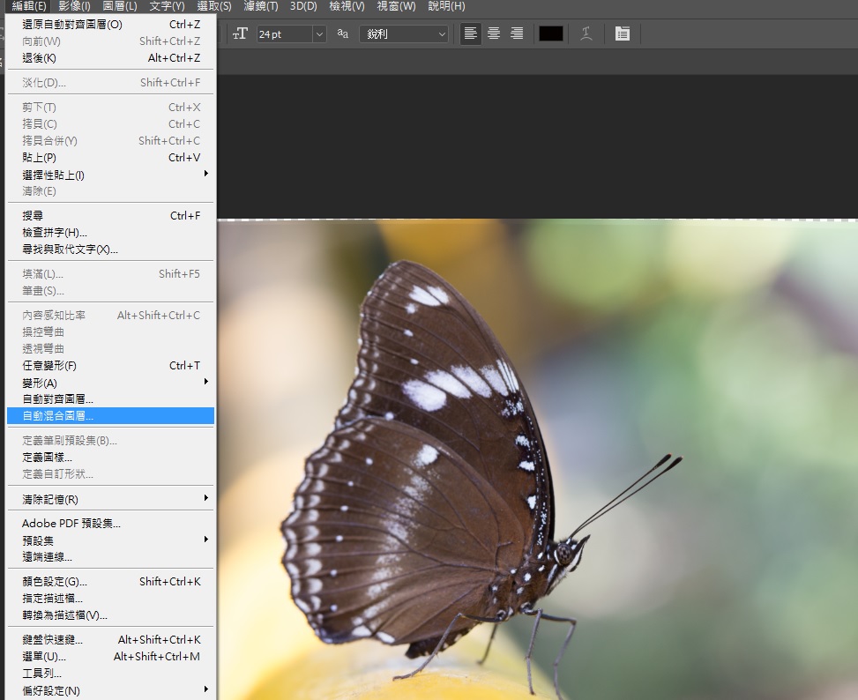The image size is (858, 700).
Task: Select 搜尋 in the edit menu
Action: click(110, 216)
